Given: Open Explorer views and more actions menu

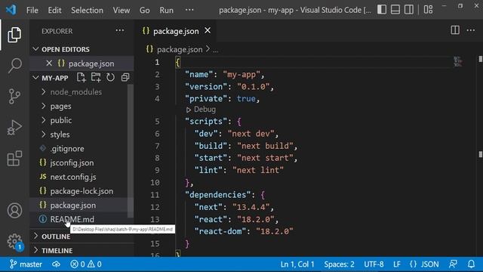Looking at the screenshot, I should coord(120,31).
